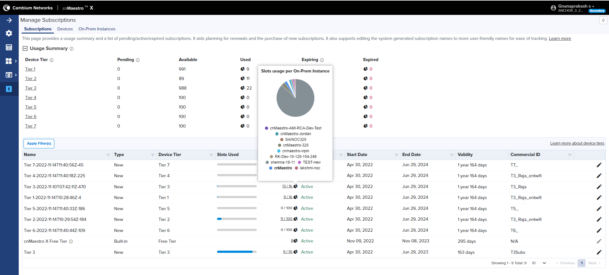Open End Date column filter menu
The image size is (609, 275).
click(452, 155)
